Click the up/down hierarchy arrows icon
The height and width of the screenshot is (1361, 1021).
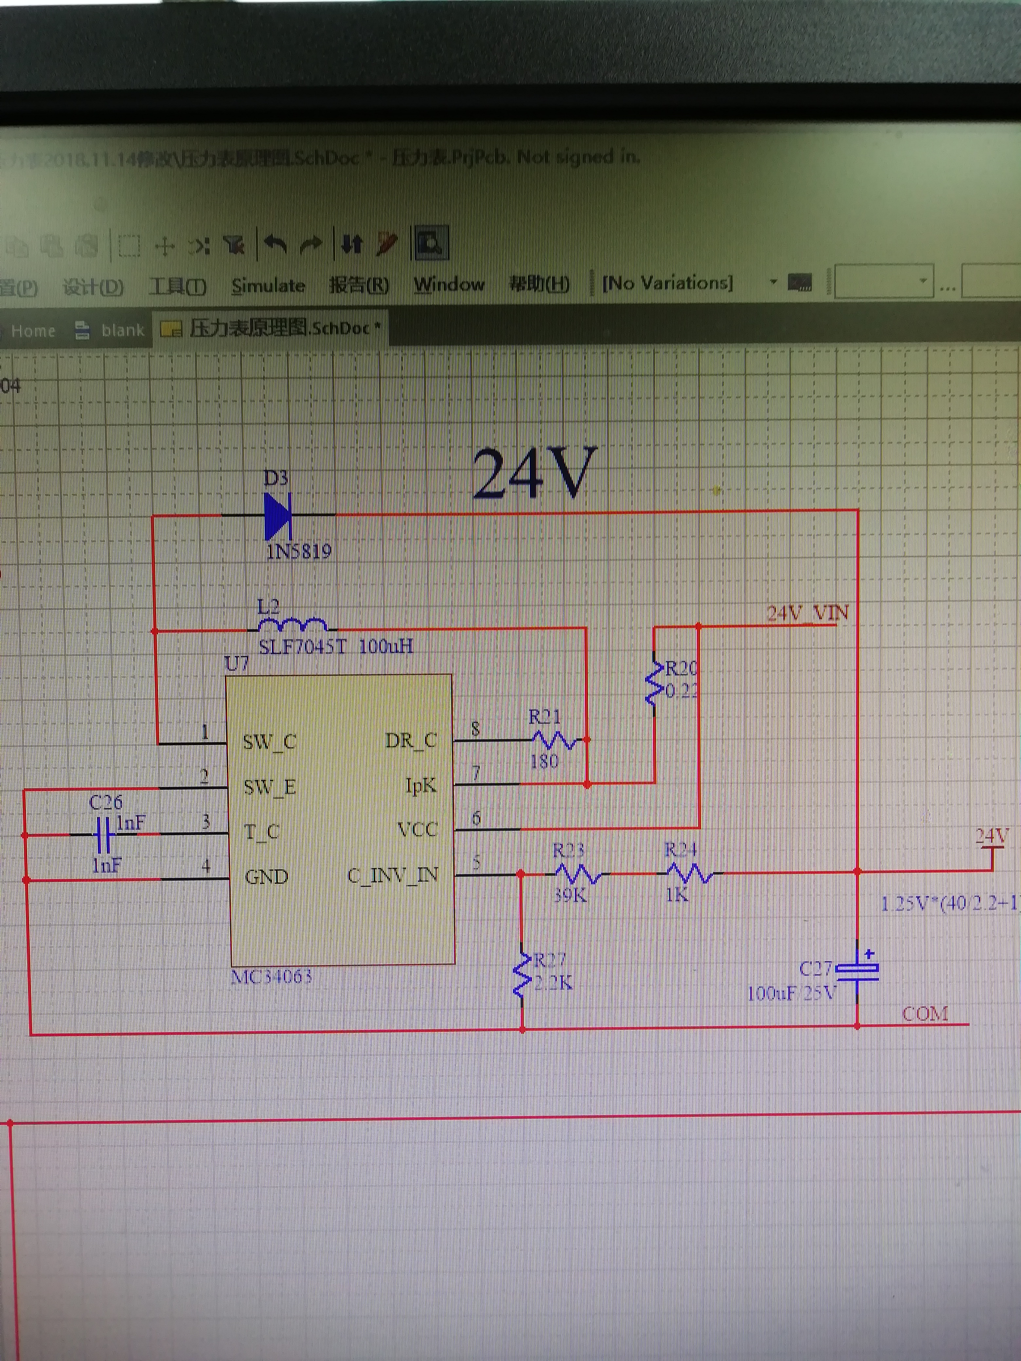click(x=351, y=244)
